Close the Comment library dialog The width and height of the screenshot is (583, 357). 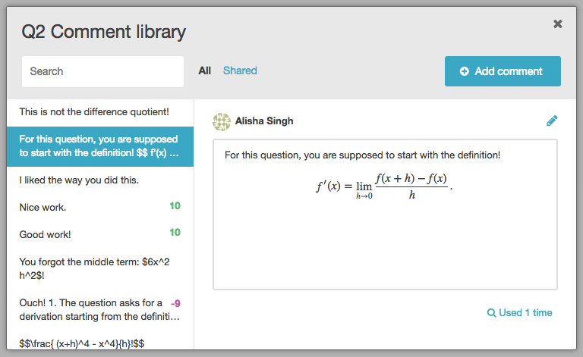558,23
